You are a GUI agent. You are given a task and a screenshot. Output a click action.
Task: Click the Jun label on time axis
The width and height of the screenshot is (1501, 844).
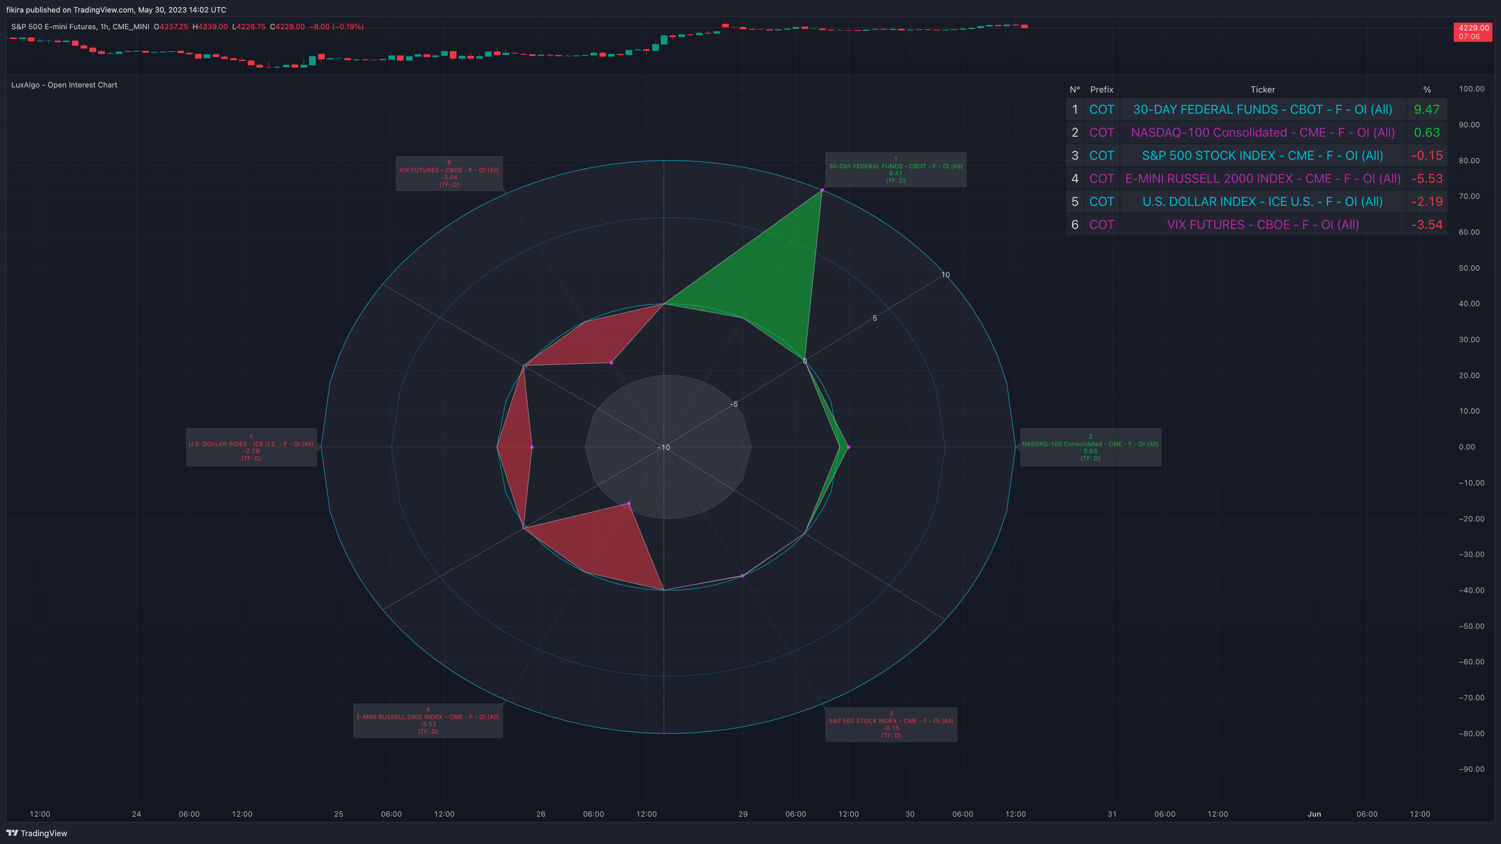click(x=1314, y=814)
